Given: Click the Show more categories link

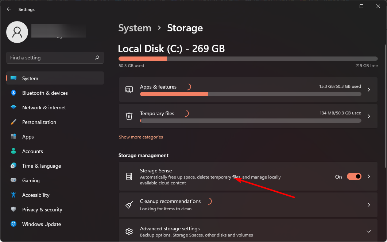Looking at the screenshot, I should click(x=141, y=137).
